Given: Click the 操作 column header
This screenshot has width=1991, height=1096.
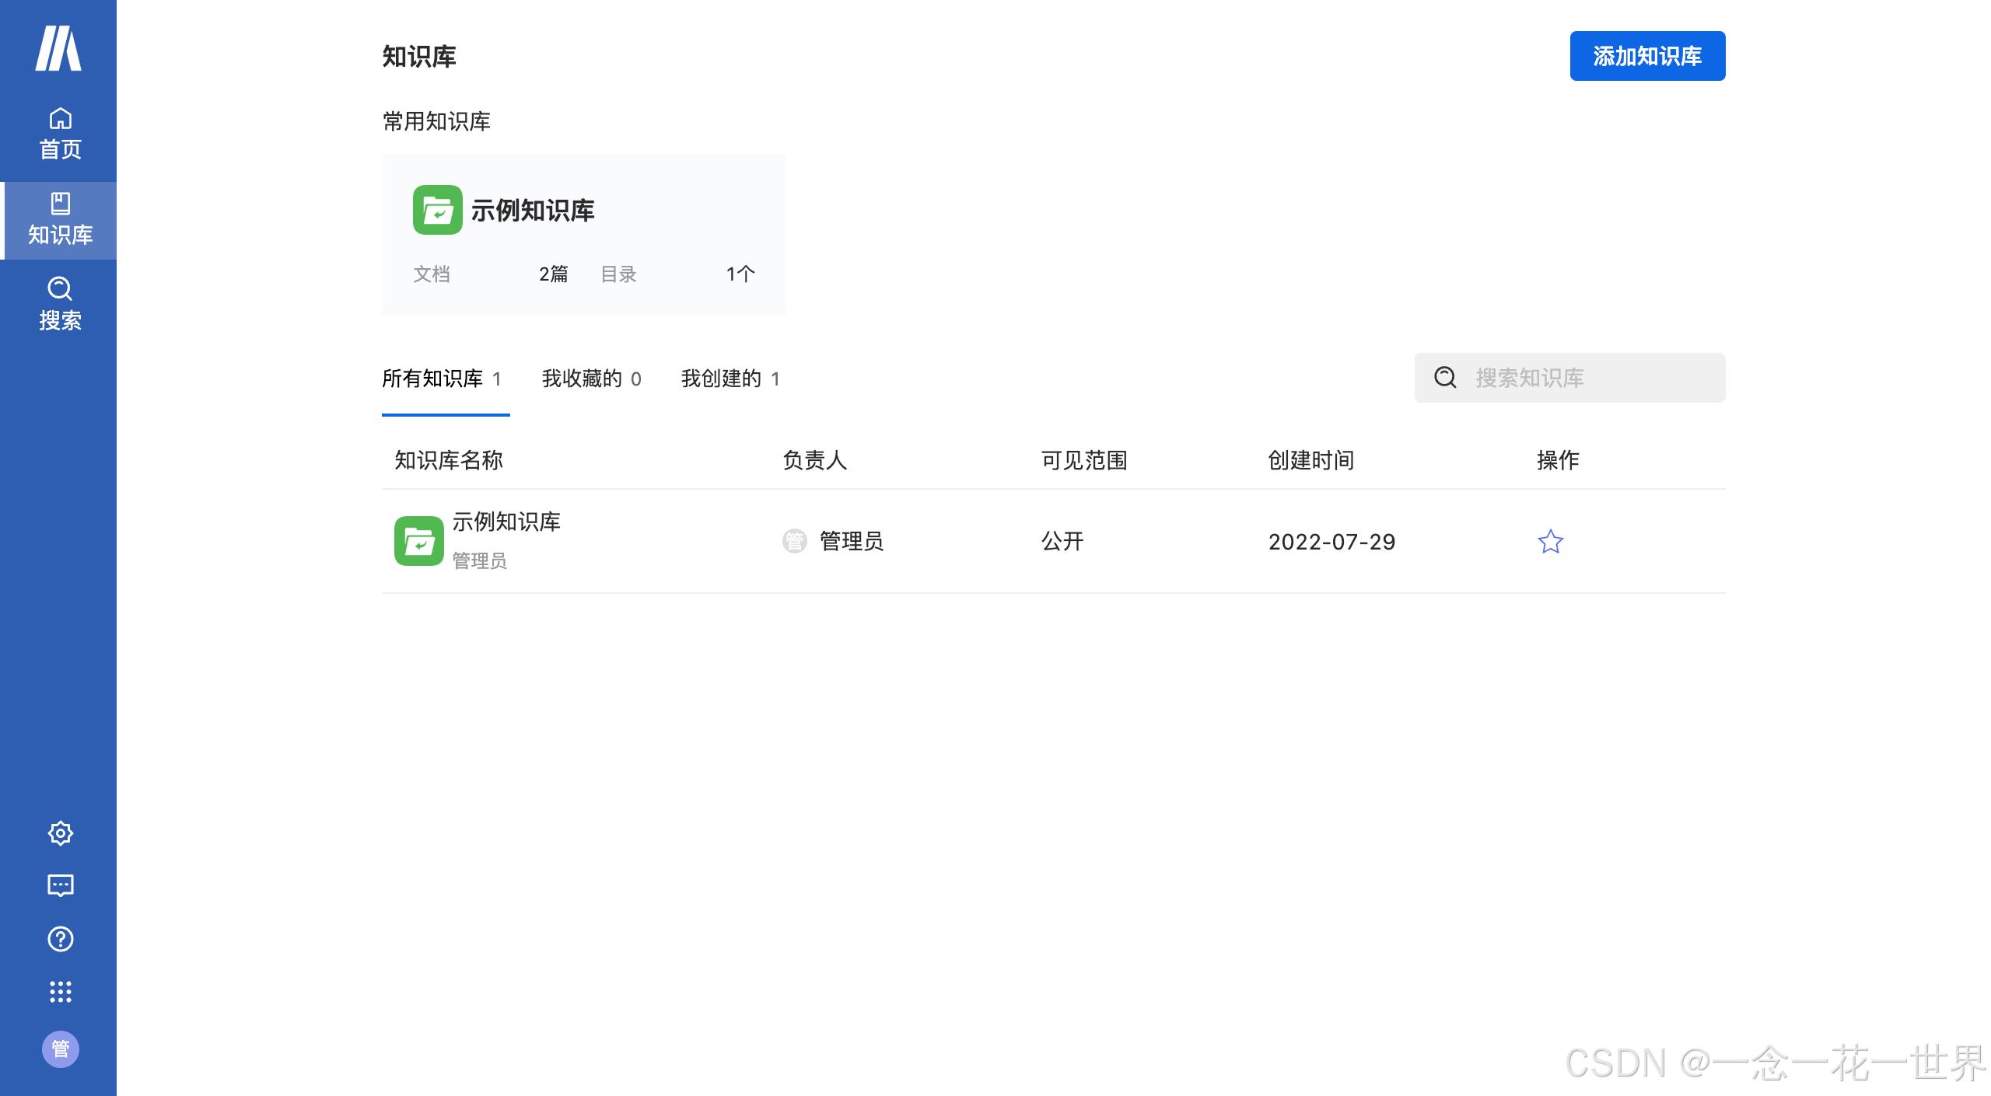Looking at the screenshot, I should [x=1559, y=460].
